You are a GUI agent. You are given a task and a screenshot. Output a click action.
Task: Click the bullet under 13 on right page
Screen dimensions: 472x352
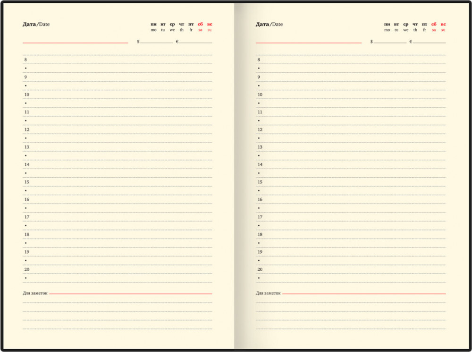(x=259, y=156)
